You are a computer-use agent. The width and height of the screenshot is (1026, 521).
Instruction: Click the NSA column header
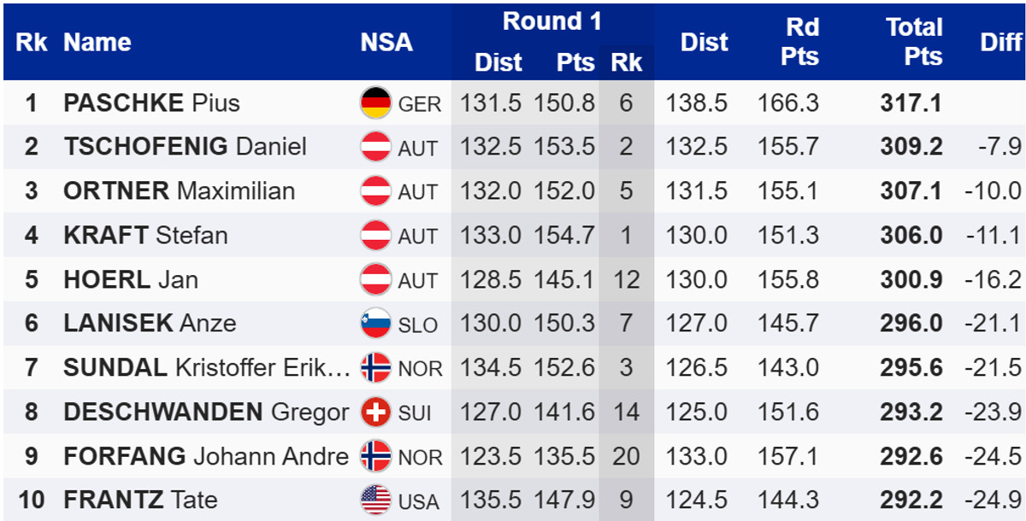point(386,43)
